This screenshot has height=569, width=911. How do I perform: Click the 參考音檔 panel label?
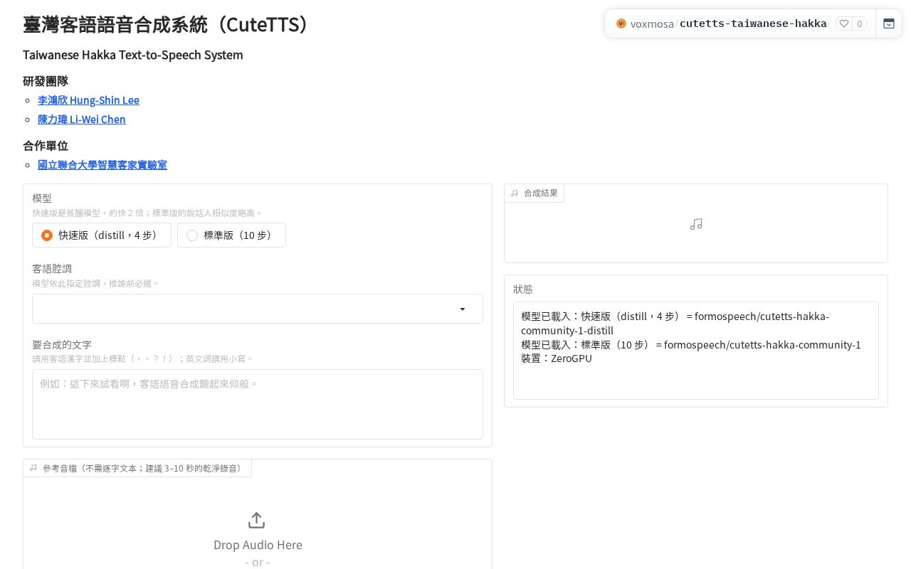(x=137, y=468)
